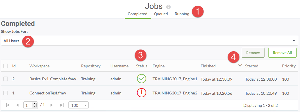
Task: Go to previous page of results
Action: [17, 105]
